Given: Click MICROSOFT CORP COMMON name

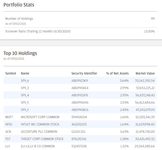Looking at the screenshot, I should (40, 117).
